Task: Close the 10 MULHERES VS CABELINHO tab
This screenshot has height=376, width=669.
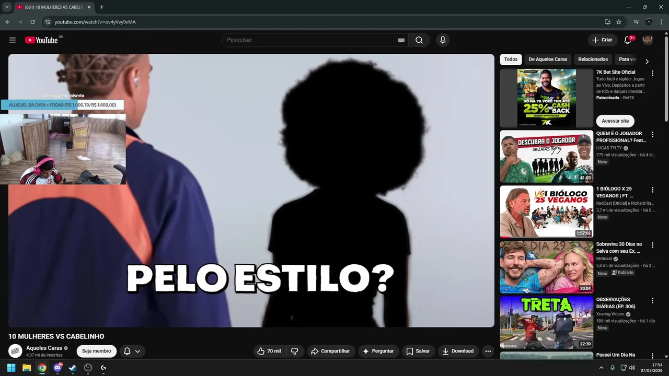Action: (89, 7)
